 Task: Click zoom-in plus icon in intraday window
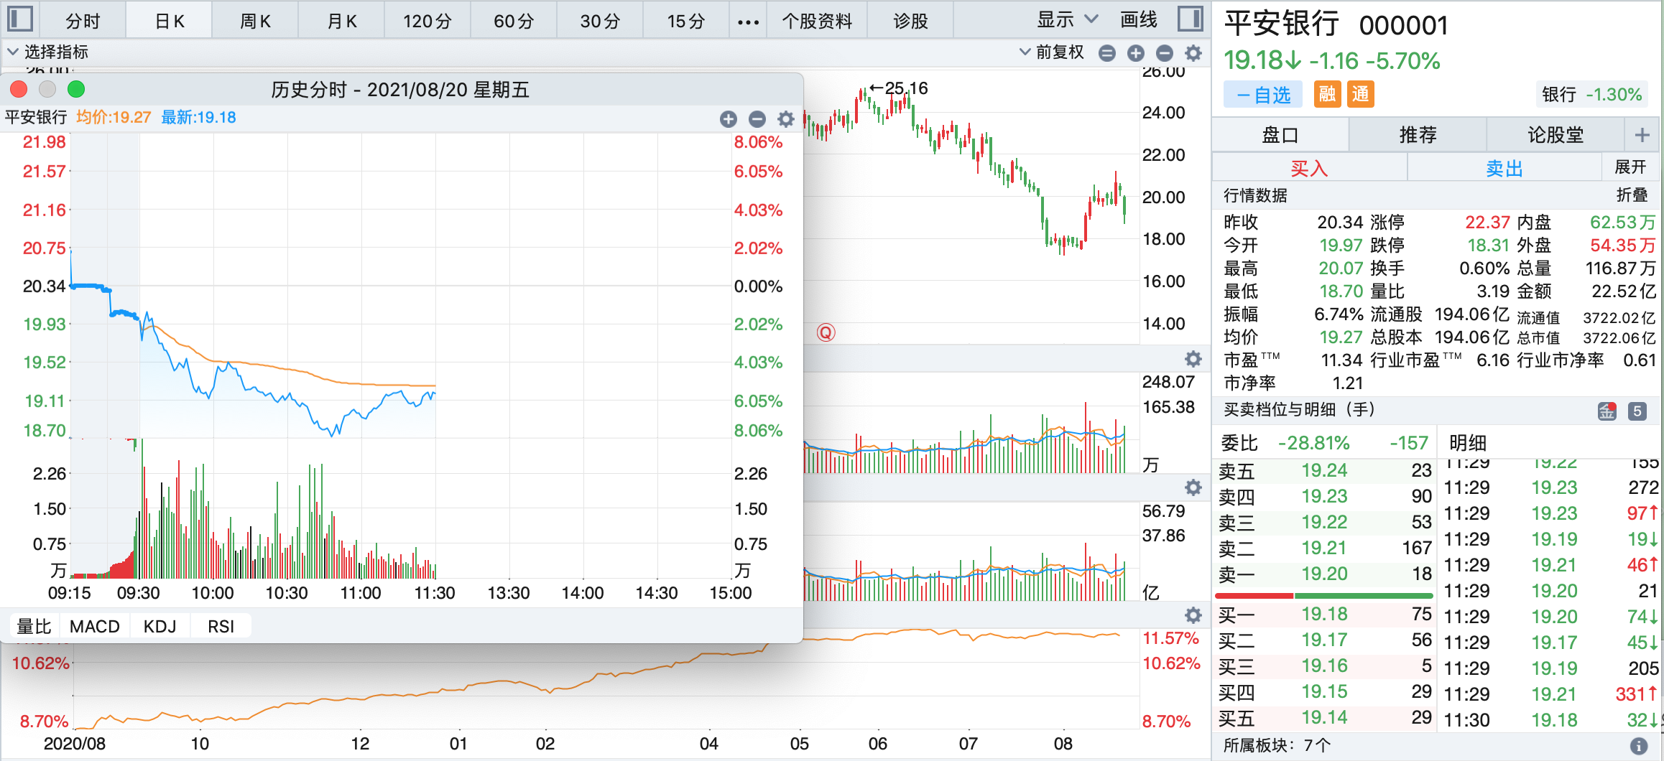(728, 119)
